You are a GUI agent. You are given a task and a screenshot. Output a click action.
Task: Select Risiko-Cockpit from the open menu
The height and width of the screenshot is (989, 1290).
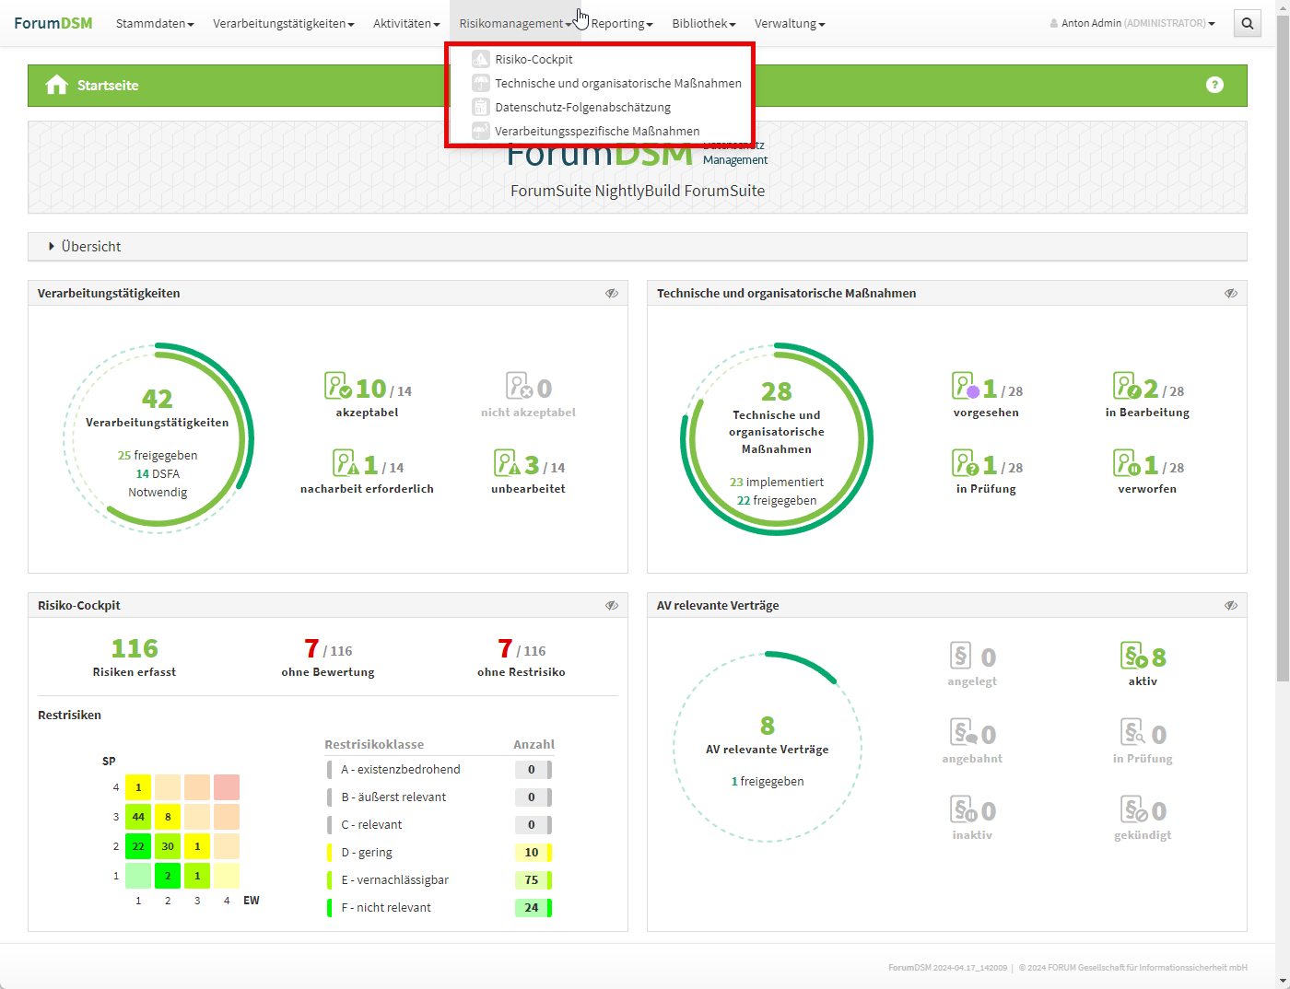point(534,60)
